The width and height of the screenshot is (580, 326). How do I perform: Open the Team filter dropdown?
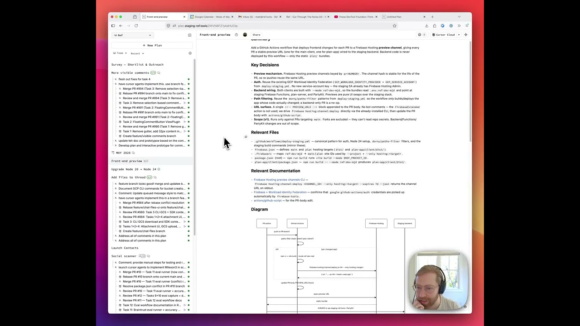(x=120, y=53)
